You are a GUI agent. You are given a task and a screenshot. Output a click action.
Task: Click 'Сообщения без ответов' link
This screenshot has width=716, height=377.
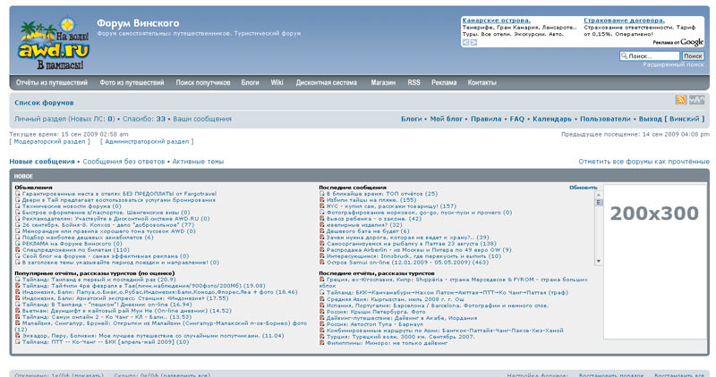coord(124,162)
